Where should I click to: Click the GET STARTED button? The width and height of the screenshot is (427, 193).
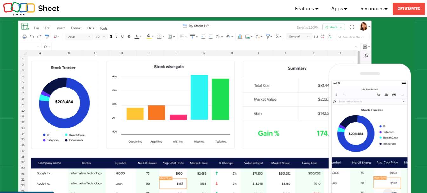point(409,9)
